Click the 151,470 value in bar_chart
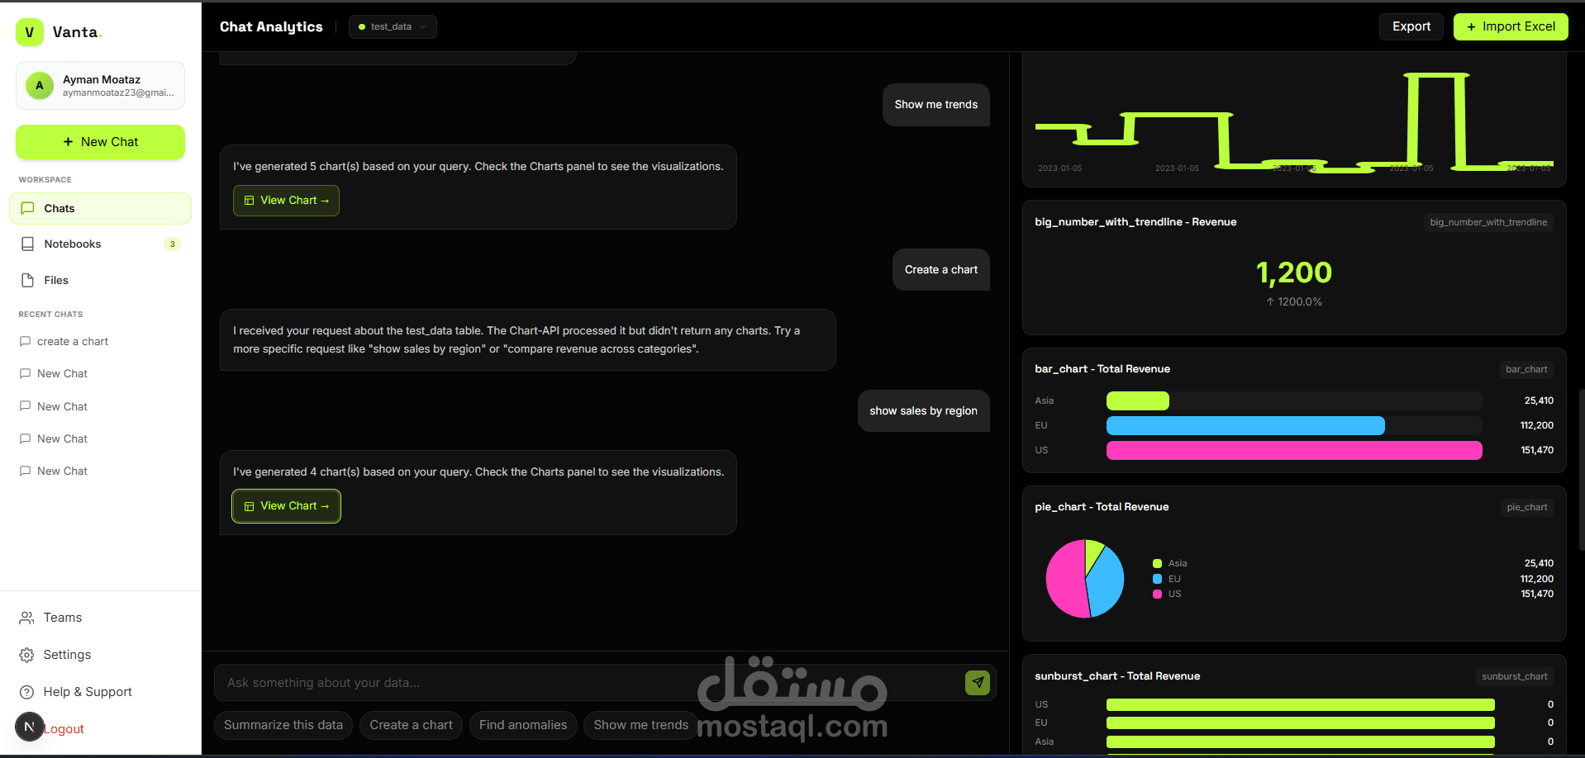This screenshot has width=1585, height=758. [1536, 450]
